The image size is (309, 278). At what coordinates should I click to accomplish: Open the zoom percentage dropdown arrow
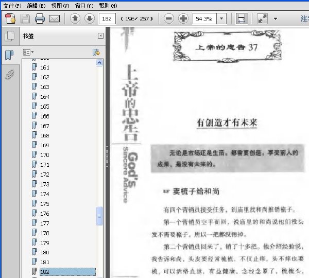click(221, 19)
